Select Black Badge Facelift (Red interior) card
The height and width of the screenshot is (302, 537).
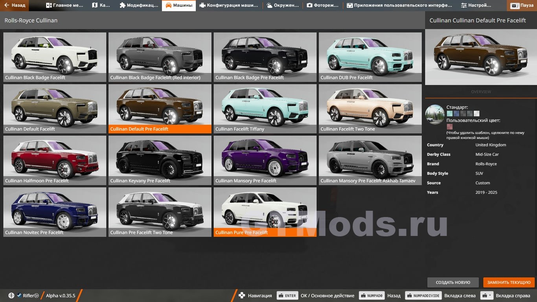tap(160, 57)
